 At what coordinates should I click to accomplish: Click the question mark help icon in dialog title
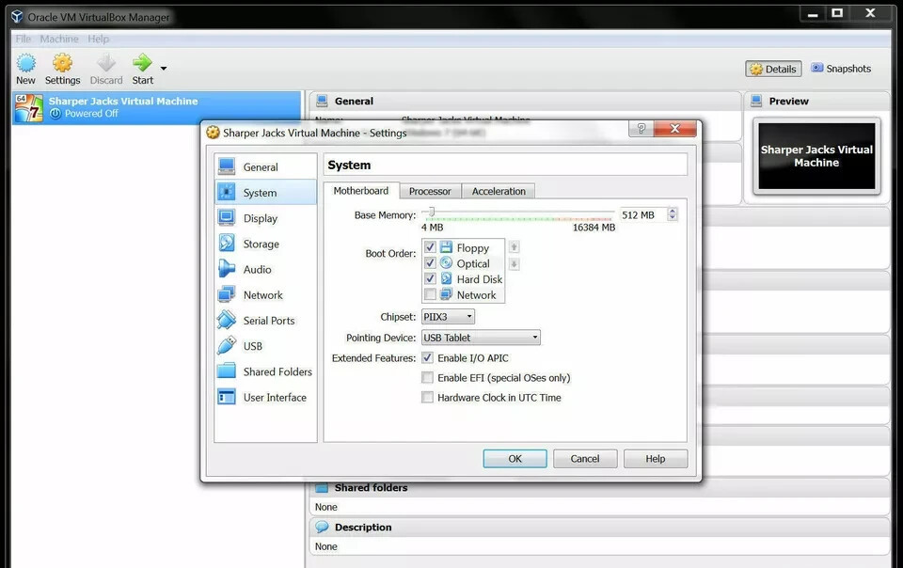click(x=641, y=128)
